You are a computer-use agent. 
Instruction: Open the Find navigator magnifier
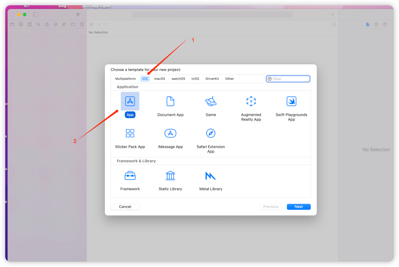pos(38,24)
